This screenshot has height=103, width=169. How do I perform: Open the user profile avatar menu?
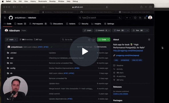(150, 17)
